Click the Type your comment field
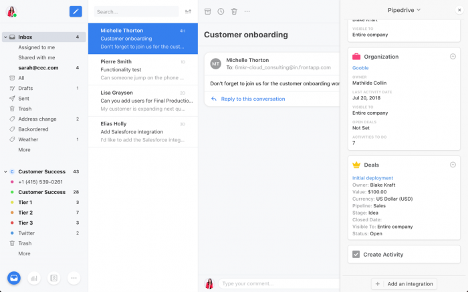468x292 pixels. (x=279, y=283)
